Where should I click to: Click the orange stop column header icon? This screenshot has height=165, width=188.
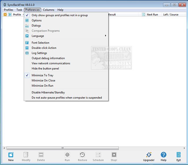5,14
